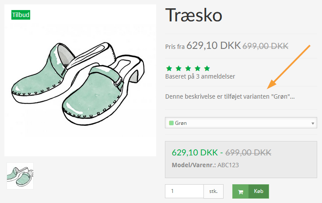Click the variant description text about Grøn
The height and width of the screenshot is (203, 322).
230,96
